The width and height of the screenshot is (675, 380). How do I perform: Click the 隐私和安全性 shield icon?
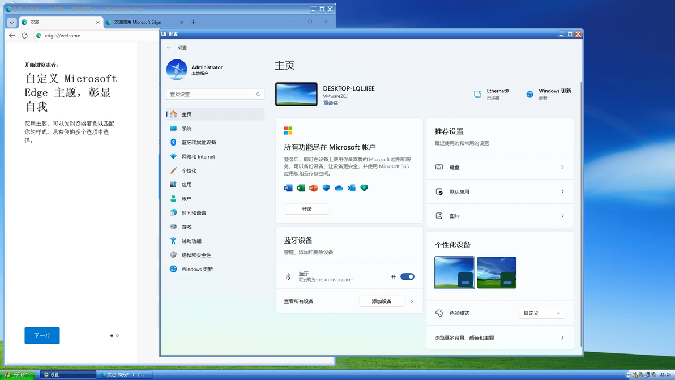[x=173, y=255]
